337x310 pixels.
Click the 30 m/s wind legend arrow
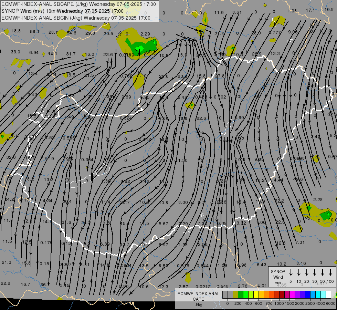pos(314,272)
